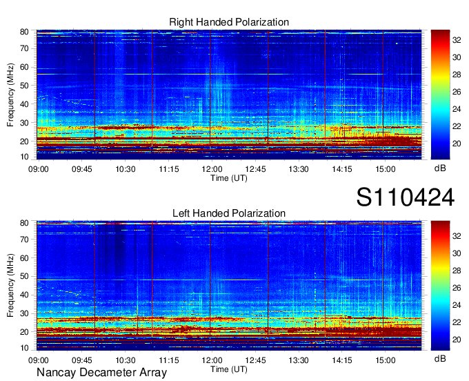Click the "13:30" tick of the upper plot
This screenshot has height=381, width=469.
pyautogui.click(x=299, y=169)
